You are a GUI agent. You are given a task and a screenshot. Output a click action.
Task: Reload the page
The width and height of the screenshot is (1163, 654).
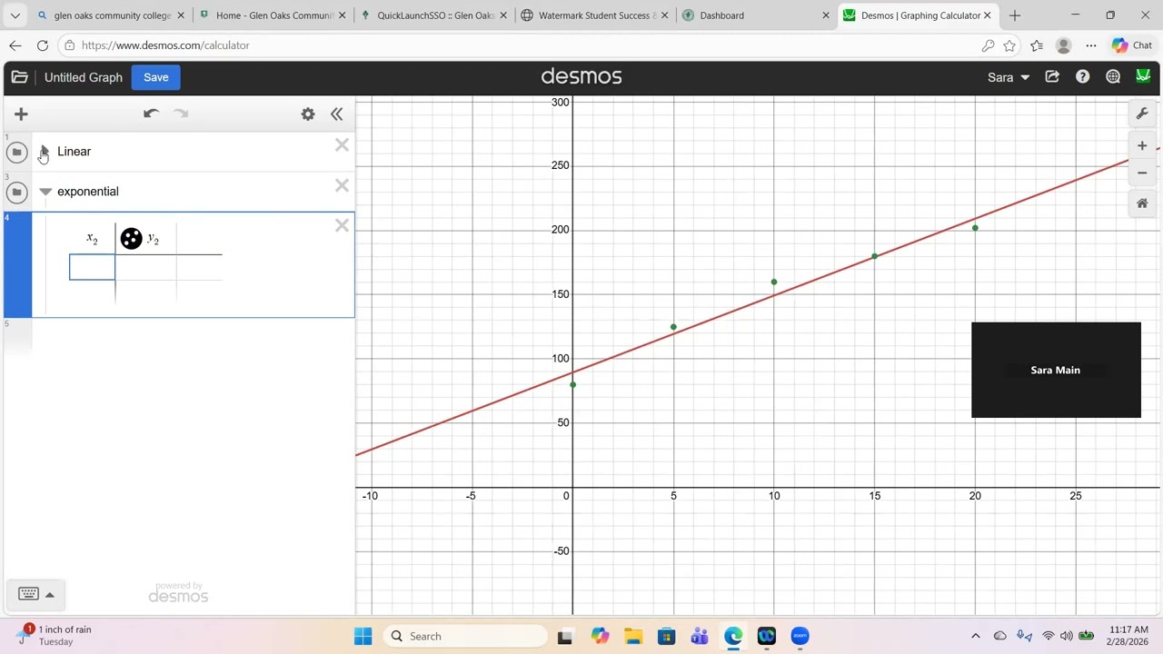(43, 45)
